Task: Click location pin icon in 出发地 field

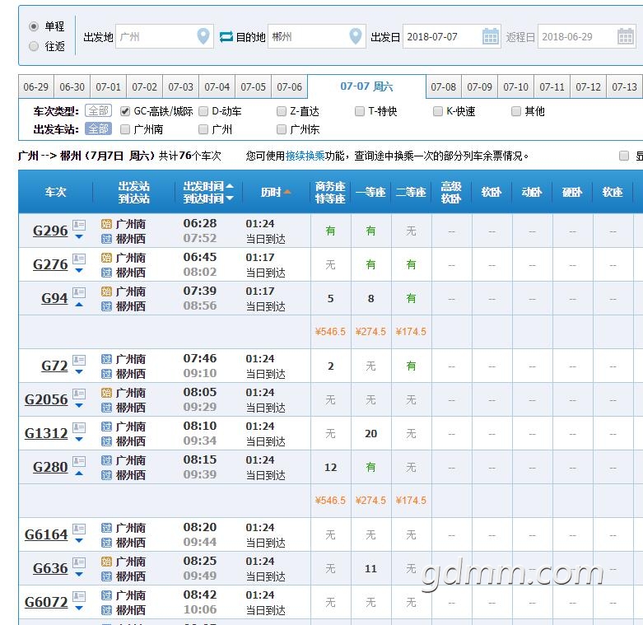Action: click(x=203, y=37)
